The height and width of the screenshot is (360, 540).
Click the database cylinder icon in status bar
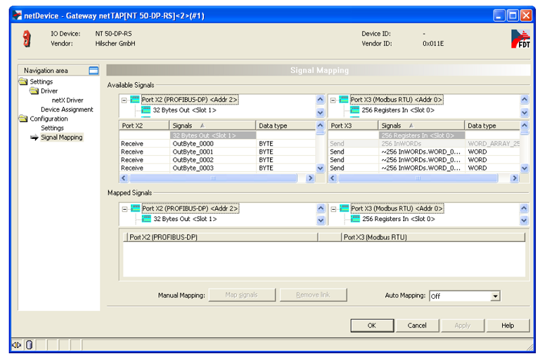[x=29, y=344]
